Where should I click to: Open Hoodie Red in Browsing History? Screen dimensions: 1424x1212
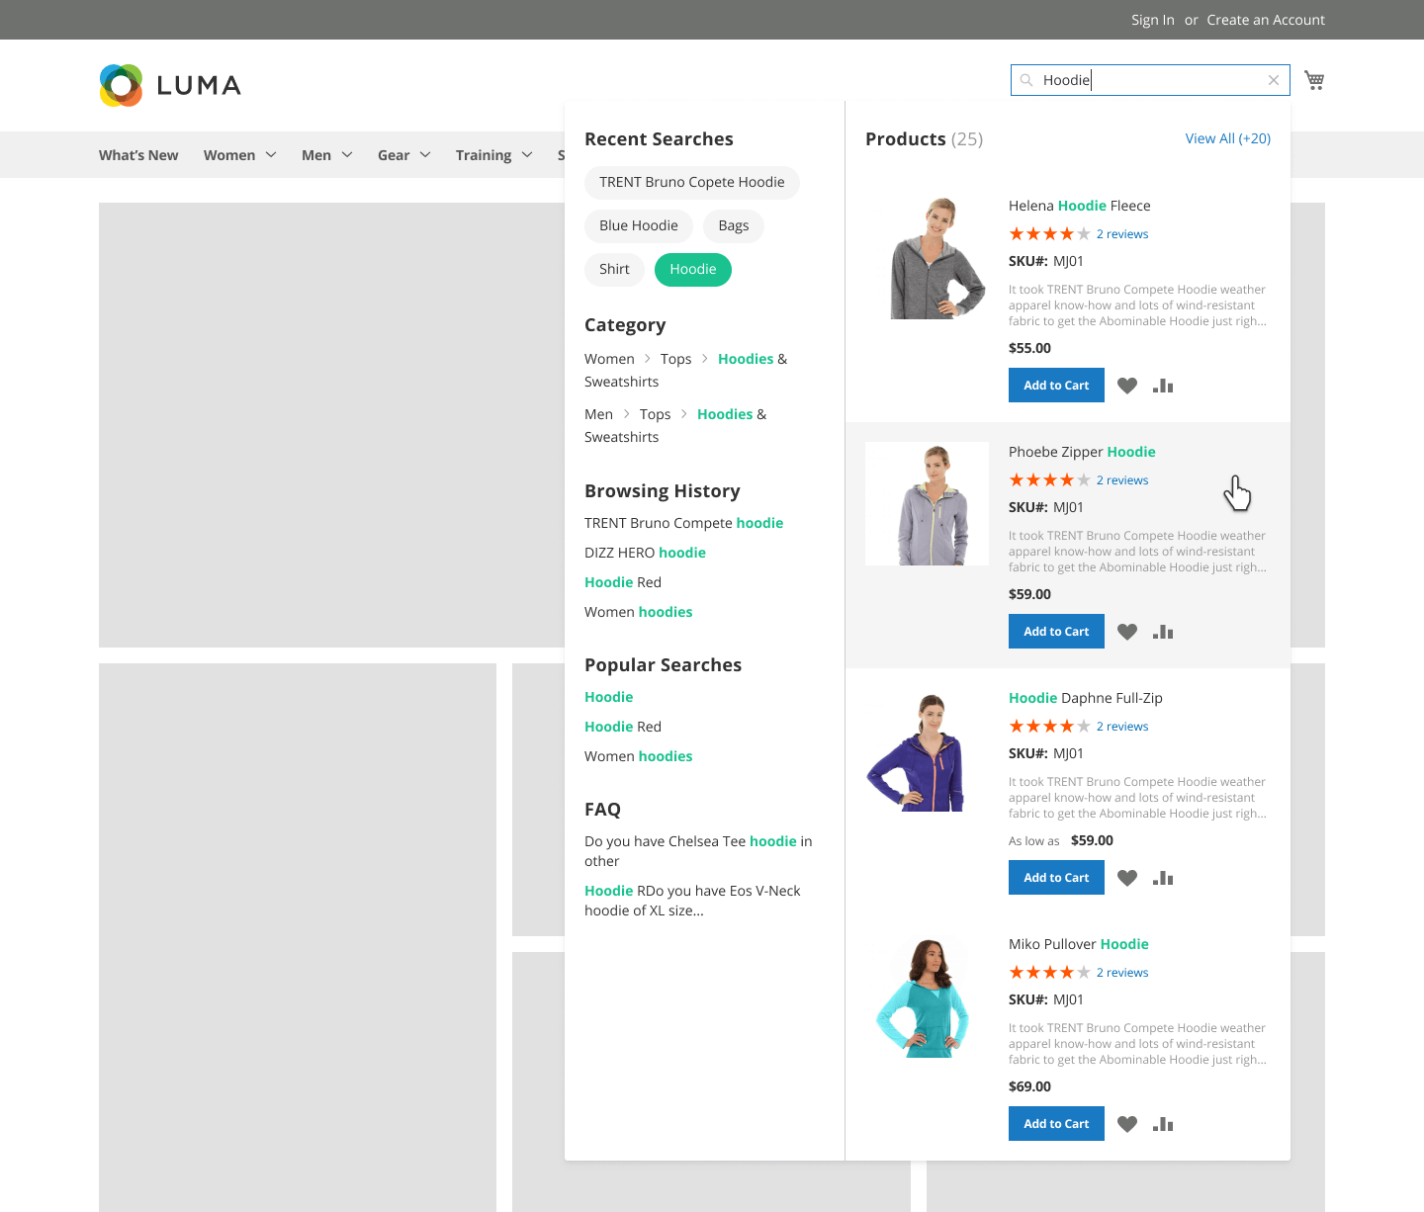623,582
